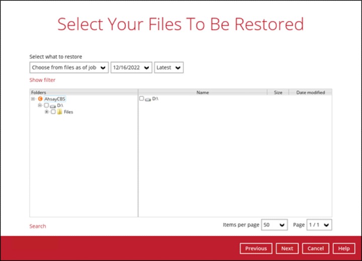The width and height of the screenshot is (362, 261).
Task: Tick the D:\ checkbox in Name list
Action: click(141, 98)
